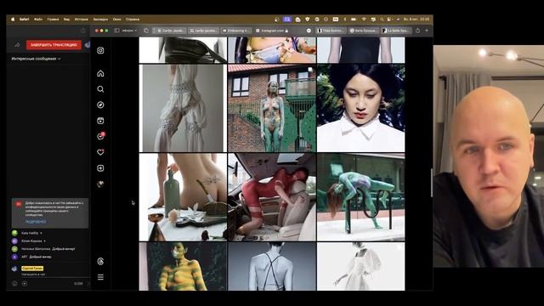Open thumbnail of white puff-sleeve dress
Image resolution: width=544 pixels, height=306 pixels.
coord(360,266)
